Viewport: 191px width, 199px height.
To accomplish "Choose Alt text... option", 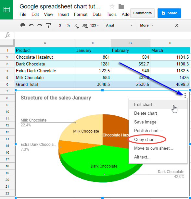I will coord(158,157).
